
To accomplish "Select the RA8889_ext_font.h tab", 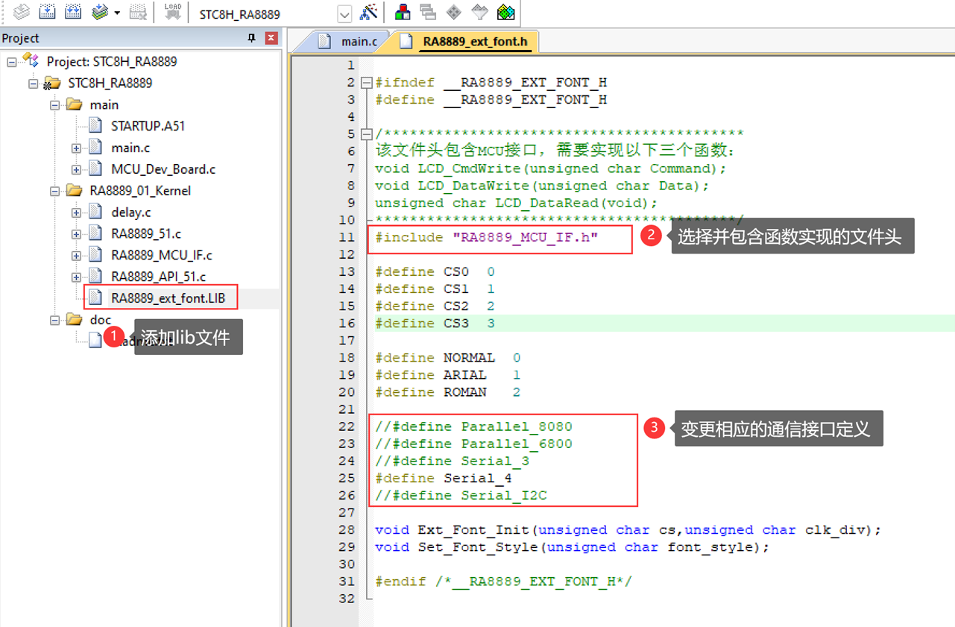I will (x=474, y=42).
